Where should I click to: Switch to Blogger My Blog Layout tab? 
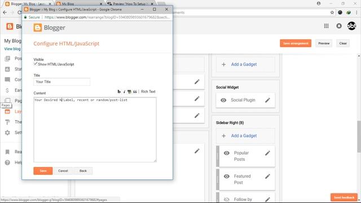[29, 4]
